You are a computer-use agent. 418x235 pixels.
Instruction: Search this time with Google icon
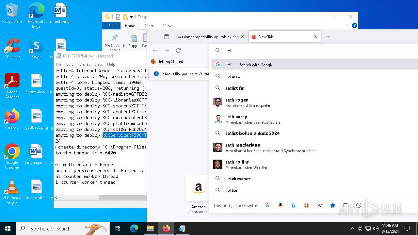click(x=267, y=205)
